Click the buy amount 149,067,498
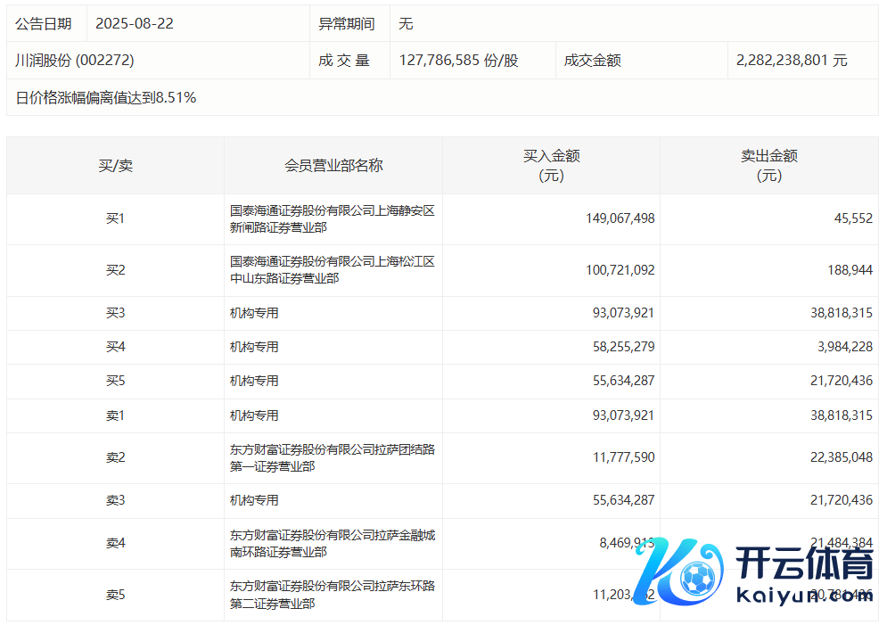Viewport: 887px width, 625px height. coord(620,218)
